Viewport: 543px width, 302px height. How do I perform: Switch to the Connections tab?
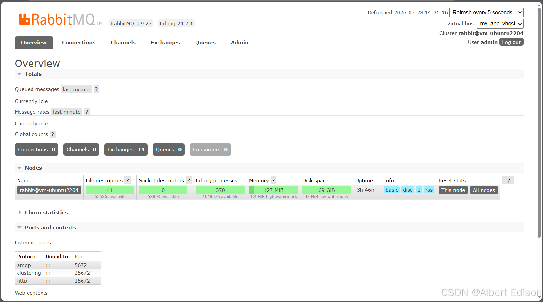[79, 43]
